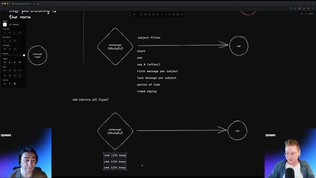Open the stroke color swatch
The width and height of the screenshot is (316, 178).
coord(5,24)
